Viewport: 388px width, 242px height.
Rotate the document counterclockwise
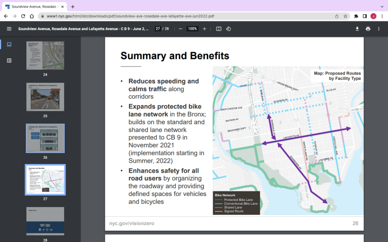[229, 29]
